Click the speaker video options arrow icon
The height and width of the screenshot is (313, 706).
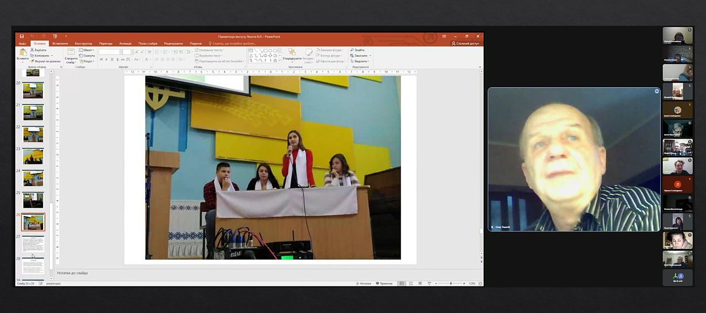(657, 91)
